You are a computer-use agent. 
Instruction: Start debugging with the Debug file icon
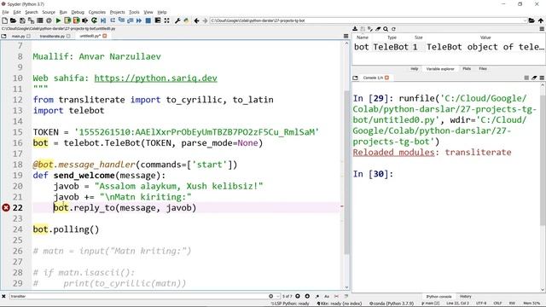click(103, 20)
